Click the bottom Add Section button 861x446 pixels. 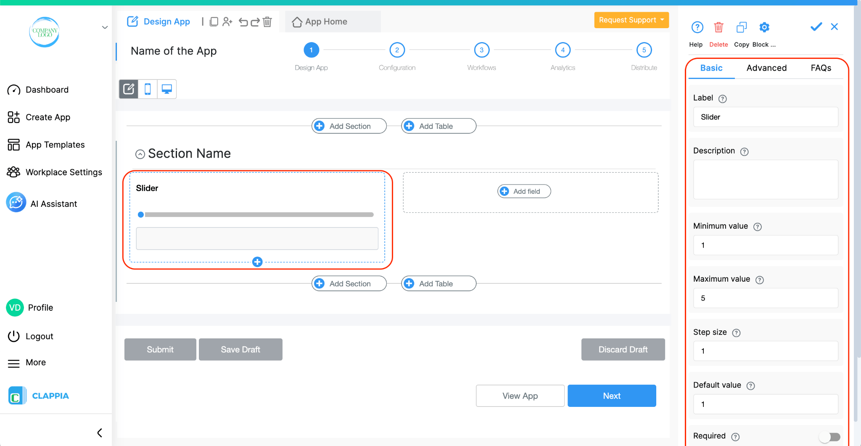click(x=349, y=283)
